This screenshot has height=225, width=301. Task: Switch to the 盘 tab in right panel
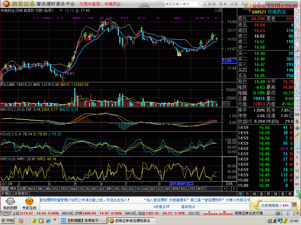[x=261, y=194]
